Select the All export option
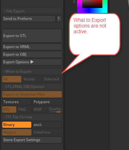The width and height of the screenshot is (129, 150). 12,79
